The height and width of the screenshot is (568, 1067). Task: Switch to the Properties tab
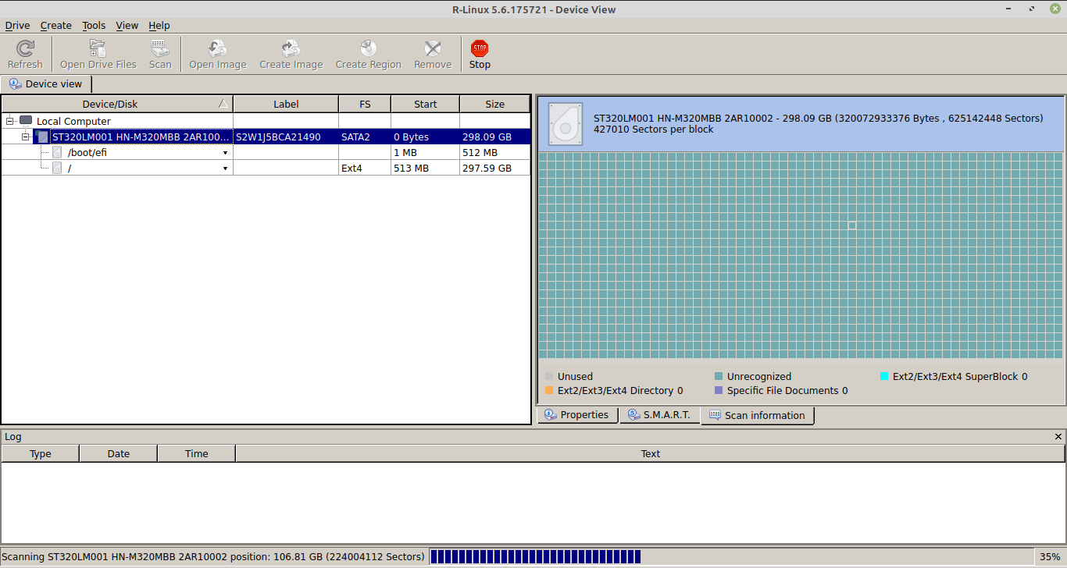point(577,415)
